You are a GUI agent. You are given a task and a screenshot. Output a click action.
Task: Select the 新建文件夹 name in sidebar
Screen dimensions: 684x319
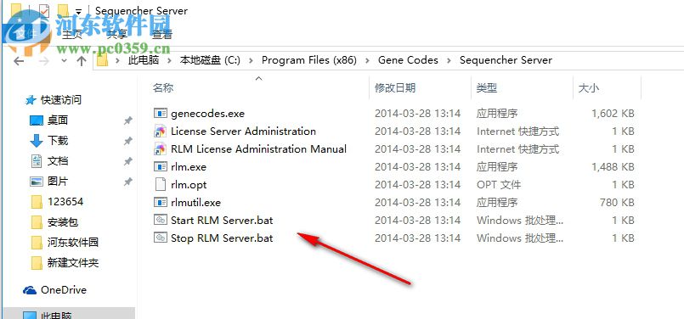tap(73, 263)
